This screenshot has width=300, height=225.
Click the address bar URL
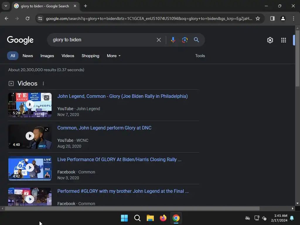tap(149, 18)
